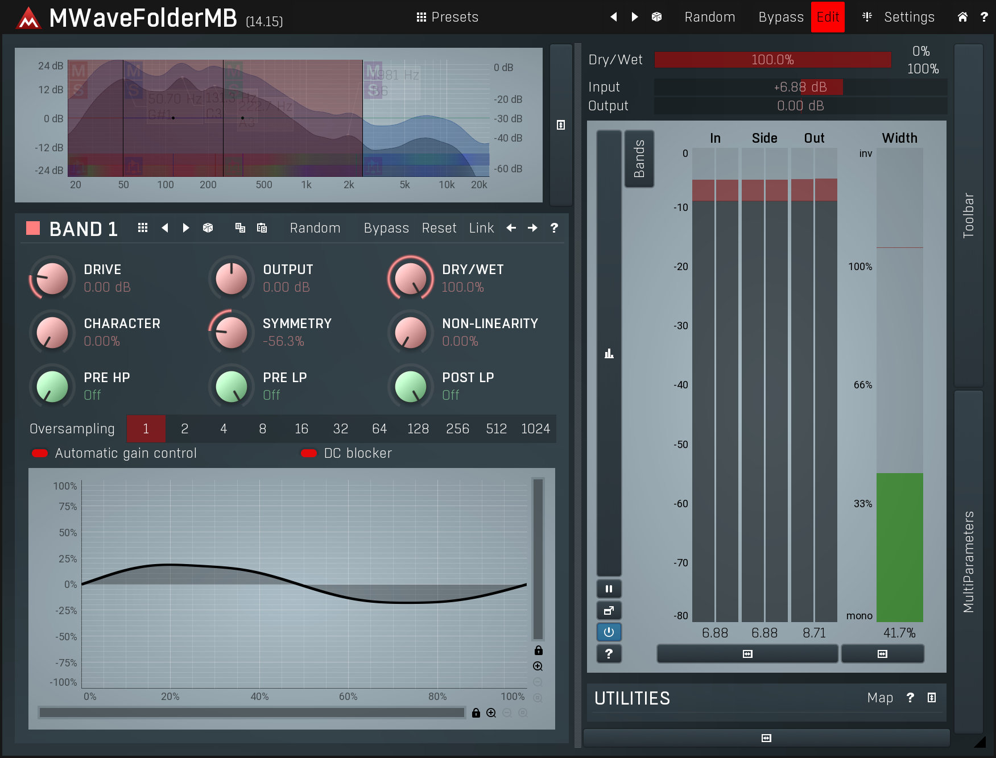Image resolution: width=996 pixels, height=758 pixels.
Task: Click the blue power toggle below the meters
Action: point(609,632)
